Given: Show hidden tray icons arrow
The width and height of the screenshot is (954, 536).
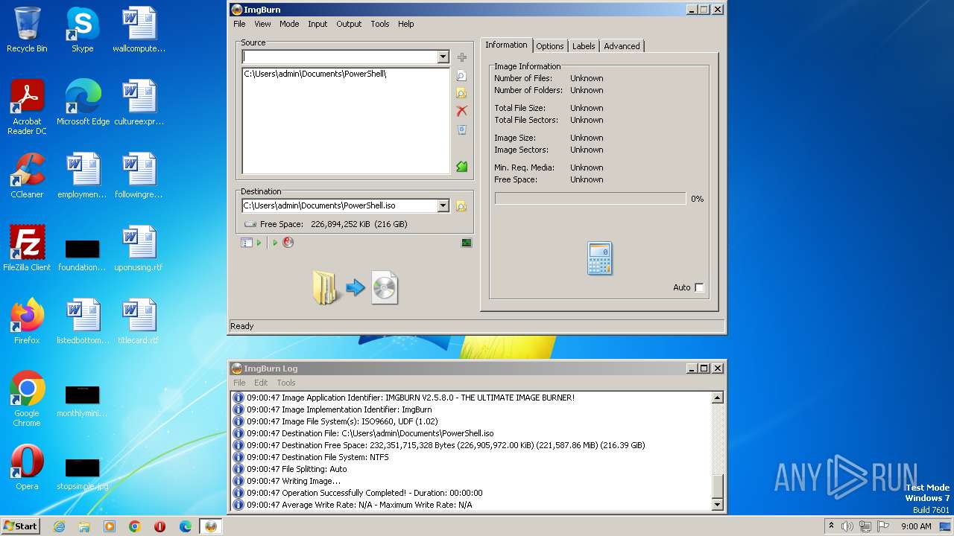Looking at the screenshot, I should 831,526.
